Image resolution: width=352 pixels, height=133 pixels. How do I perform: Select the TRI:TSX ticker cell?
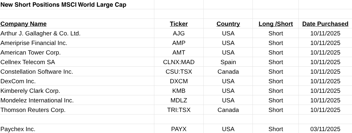179,110
